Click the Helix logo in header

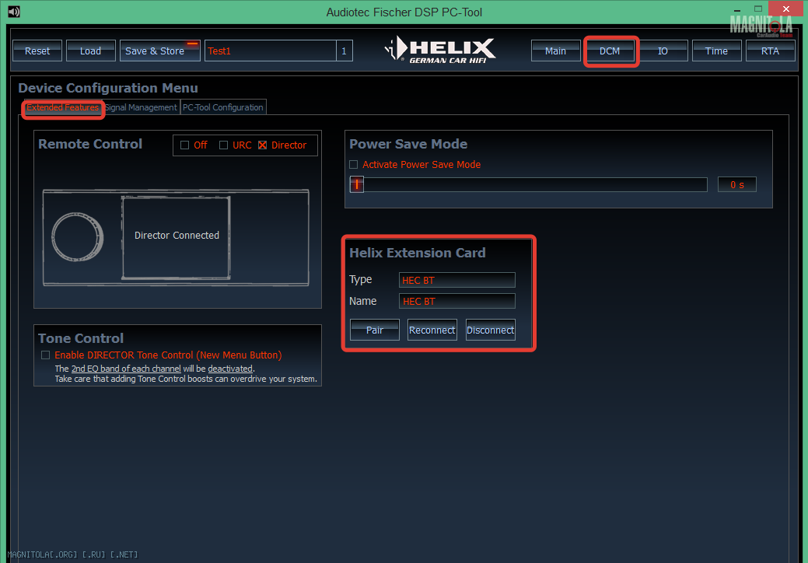click(x=441, y=50)
